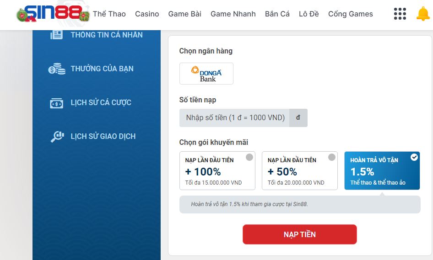Image resolution: width=433 pixels, height=260 pixels.
Task: Focus the deposit amount input field
Action: click(x=234, y=118)
